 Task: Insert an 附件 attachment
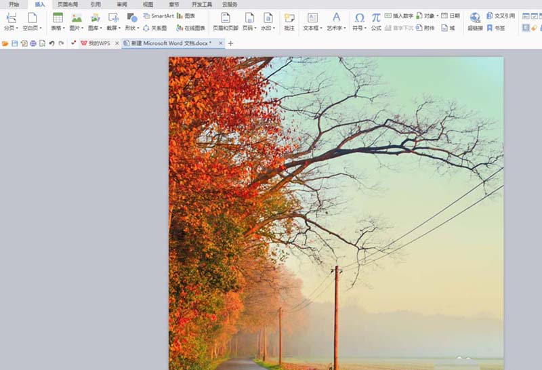pyautogui.click(x=425, y=28)
